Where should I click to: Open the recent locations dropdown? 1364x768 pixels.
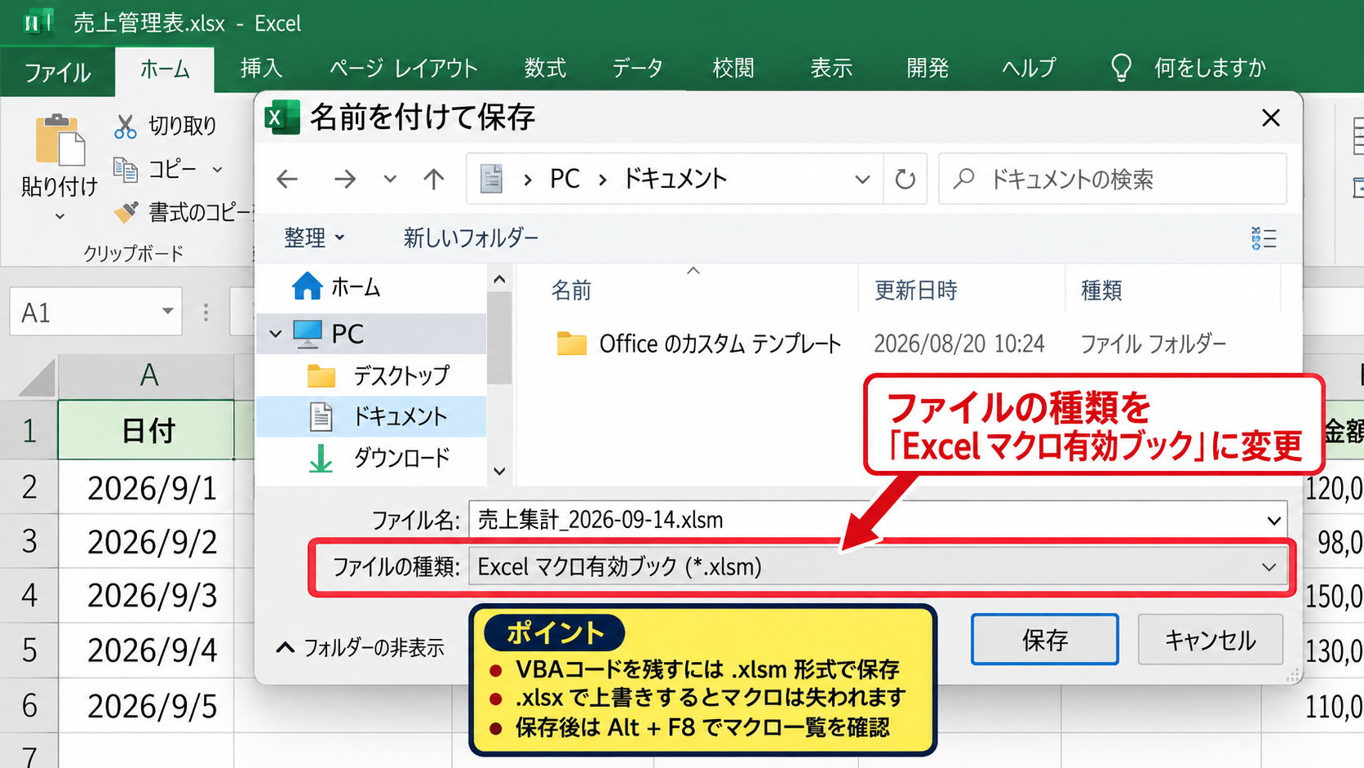tap(390, 179)
